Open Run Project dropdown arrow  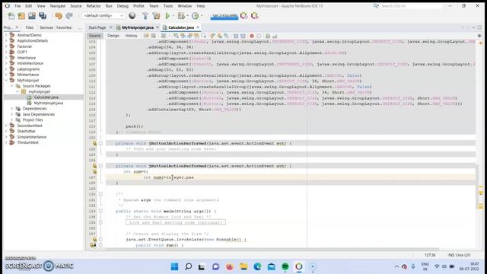pos(173,15)
